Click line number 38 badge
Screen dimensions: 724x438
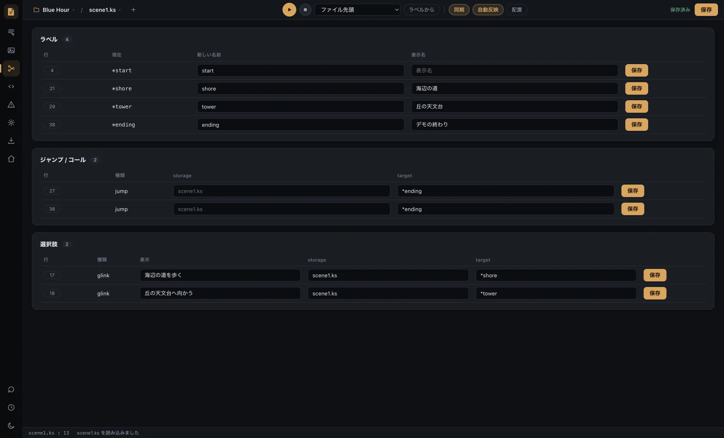pos(52,124)
